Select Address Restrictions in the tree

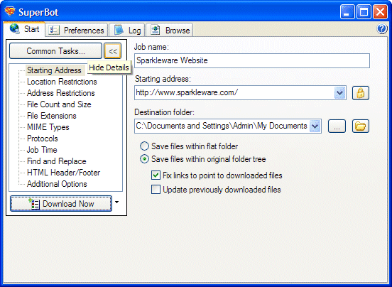pyautogui.click(x=61, y=93)
